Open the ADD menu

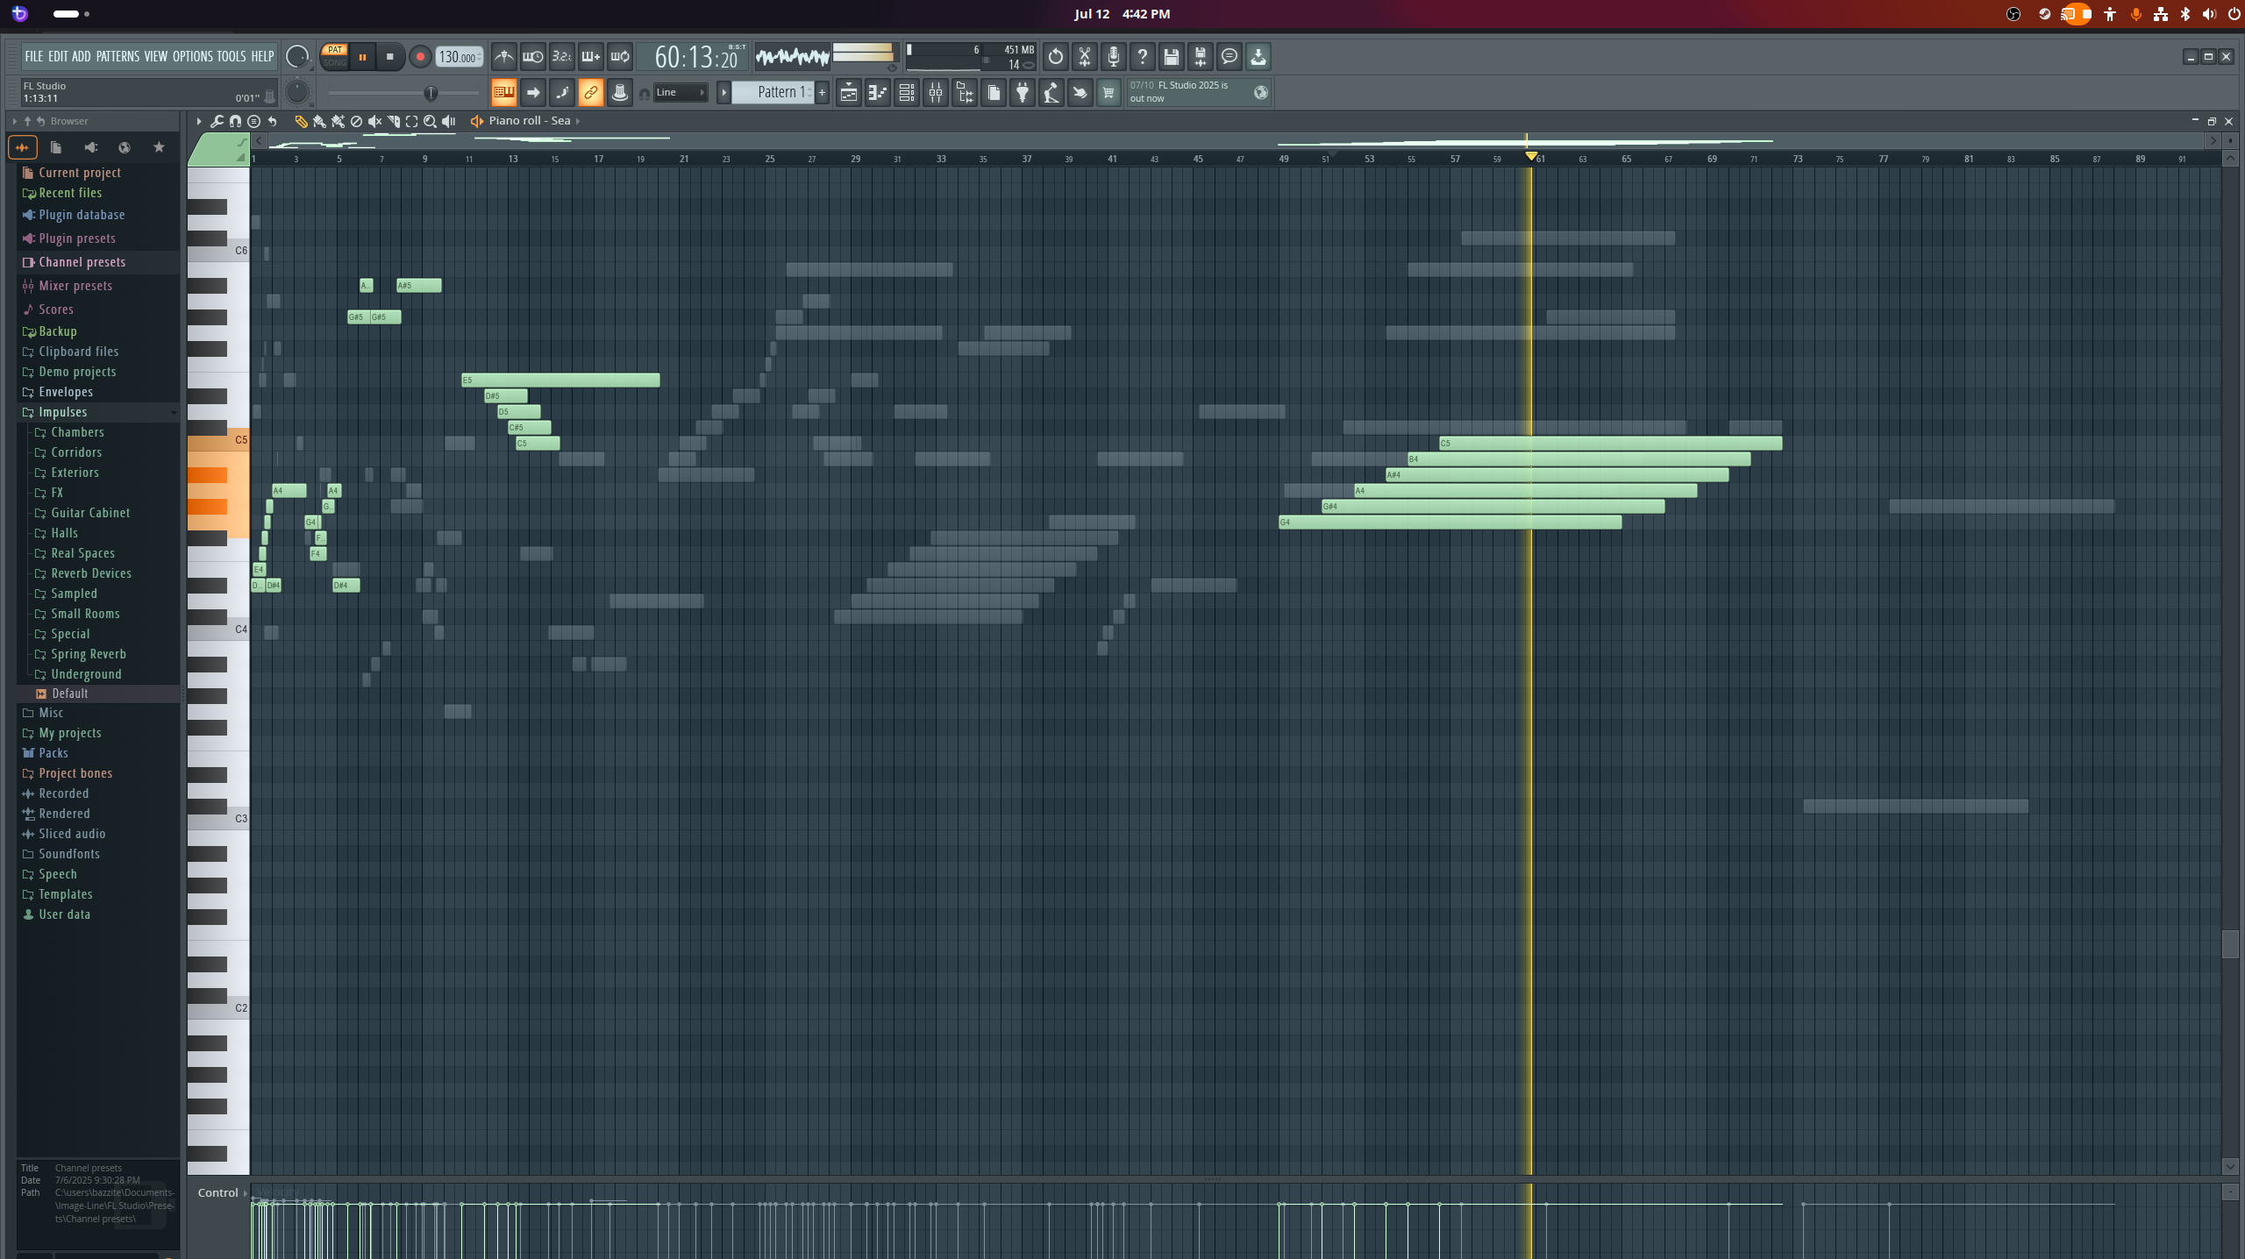(x=82, y=56)
